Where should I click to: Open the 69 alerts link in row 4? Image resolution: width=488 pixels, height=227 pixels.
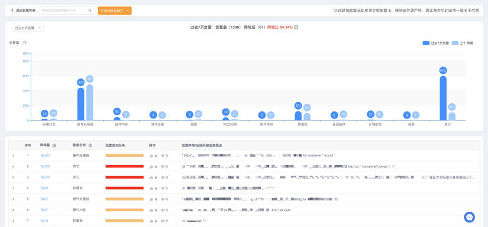[44, 188]
